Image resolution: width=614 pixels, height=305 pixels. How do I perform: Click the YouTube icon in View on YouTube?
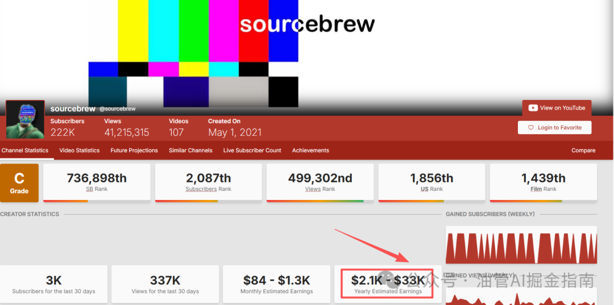pyautogui.click(x=533, y=108)
